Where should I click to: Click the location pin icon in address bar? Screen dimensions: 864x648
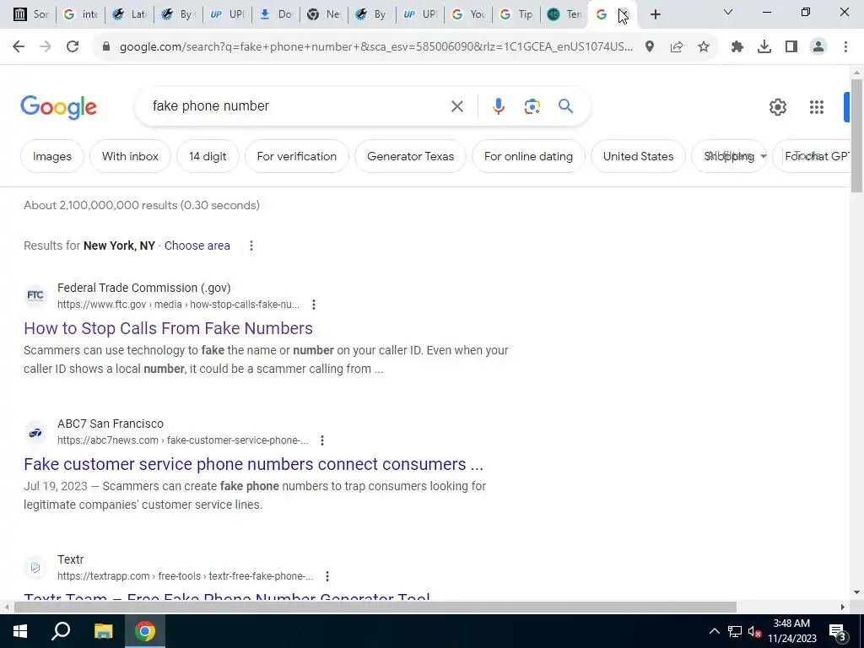[650, 47]
